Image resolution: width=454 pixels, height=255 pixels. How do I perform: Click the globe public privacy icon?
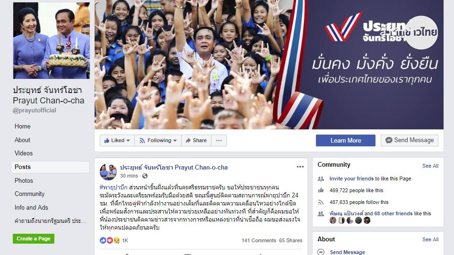(145, 176)
